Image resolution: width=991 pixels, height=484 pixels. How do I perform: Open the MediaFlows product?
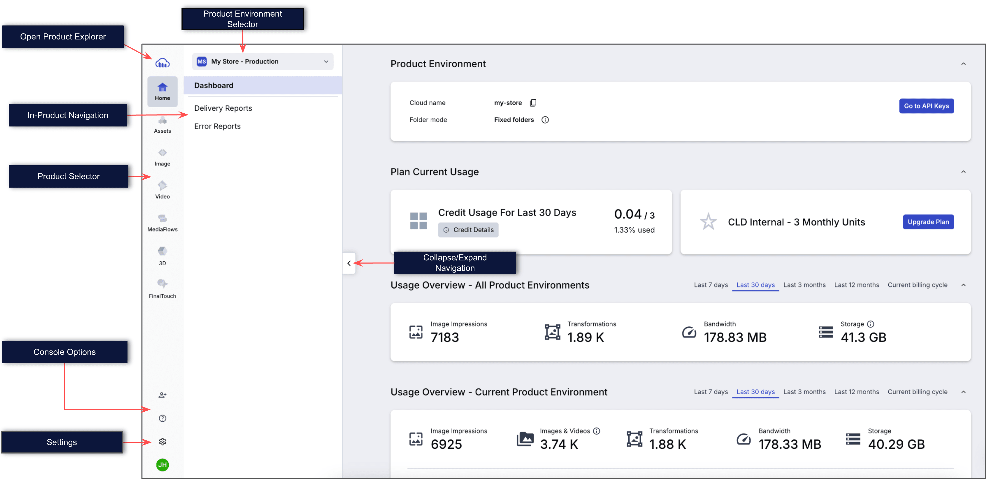[x=162, y=223]
